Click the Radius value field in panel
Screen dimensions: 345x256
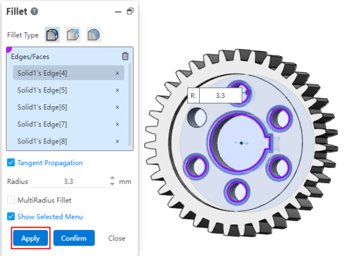(x=69, y=182)
